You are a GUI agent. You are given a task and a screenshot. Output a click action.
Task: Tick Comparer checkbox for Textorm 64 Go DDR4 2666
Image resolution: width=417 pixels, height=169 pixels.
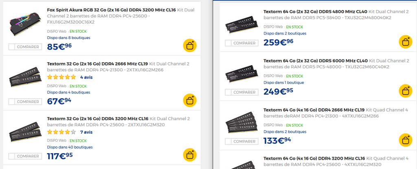pos(228,141)
